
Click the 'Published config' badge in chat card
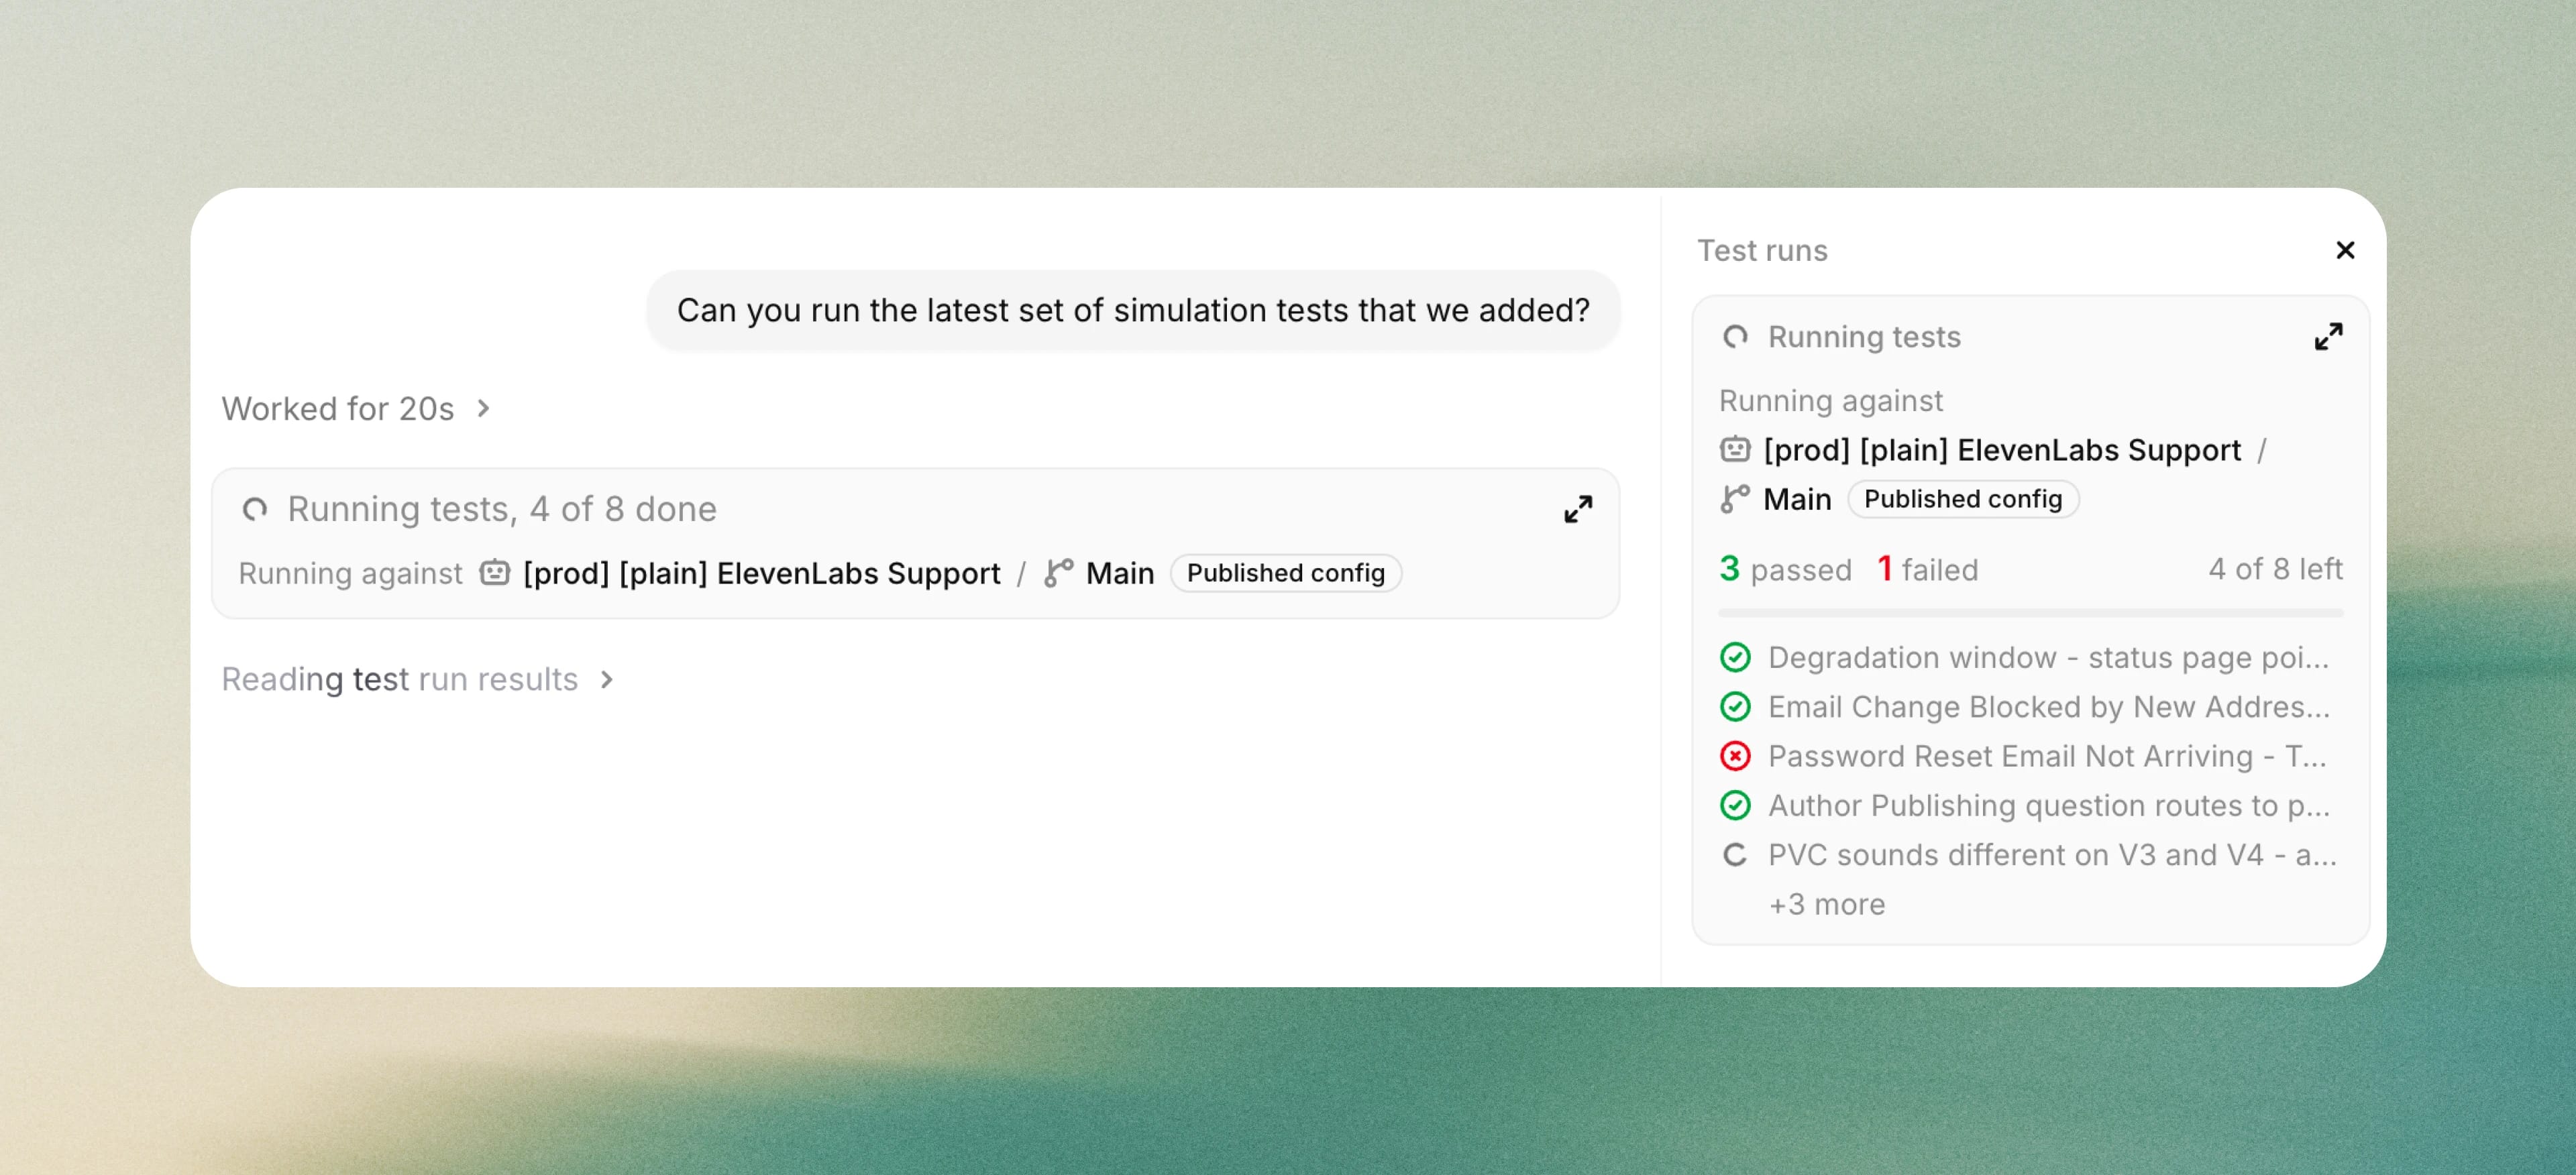[1285, 573]
